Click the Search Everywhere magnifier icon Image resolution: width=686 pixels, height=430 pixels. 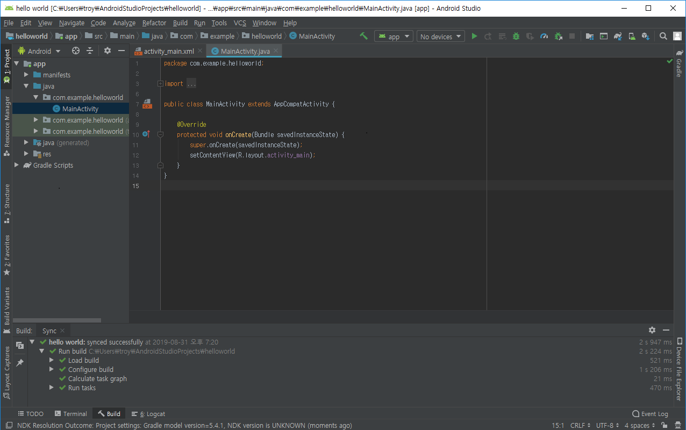tap(663, 36)
